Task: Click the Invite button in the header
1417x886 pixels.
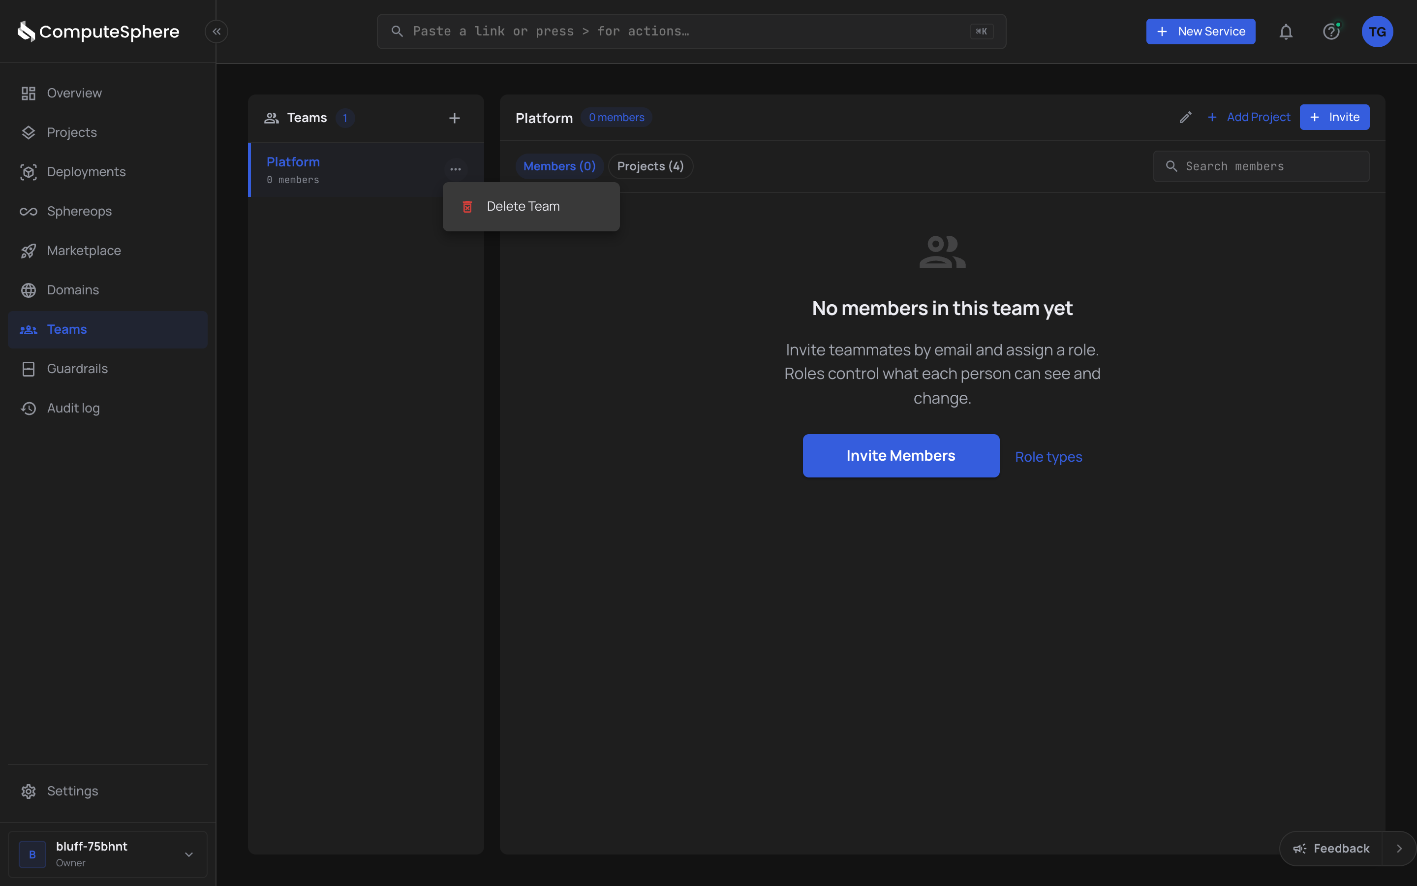Action: click(x=1334, y=117)
